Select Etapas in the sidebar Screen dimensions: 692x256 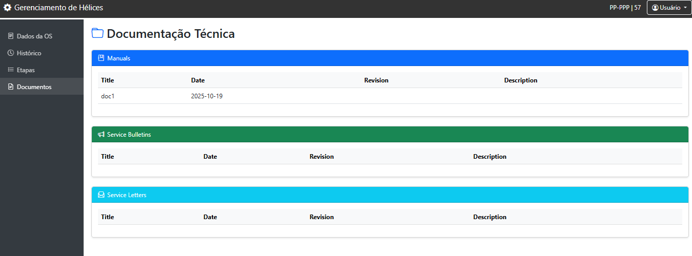(x=42, y=70)
